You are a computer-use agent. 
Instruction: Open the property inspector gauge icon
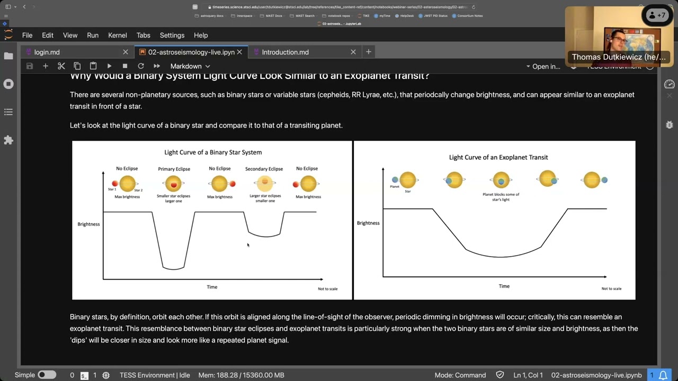tap(670, 84)
